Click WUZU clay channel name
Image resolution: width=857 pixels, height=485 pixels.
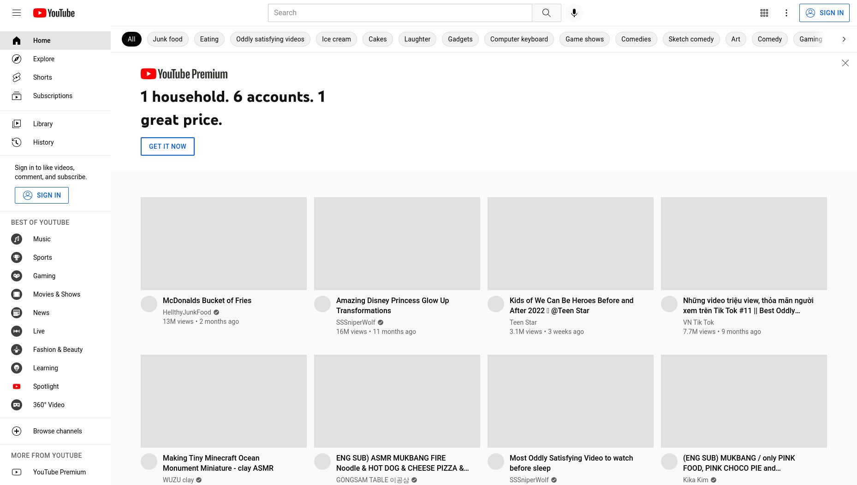178,480
